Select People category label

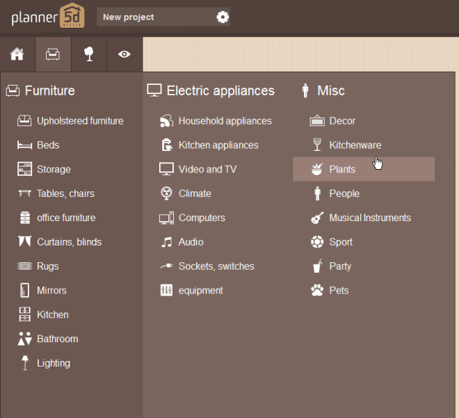pos(344,193)
